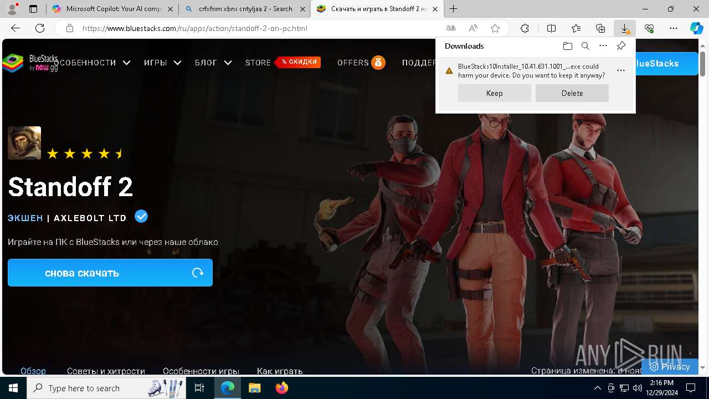
Task: Open the read aloud icon
Action: 473,28
